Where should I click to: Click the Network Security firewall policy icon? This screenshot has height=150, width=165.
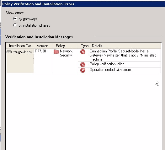click(56, 52)
